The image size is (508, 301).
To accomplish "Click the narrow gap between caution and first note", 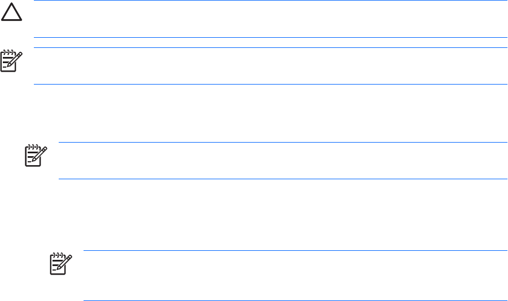I will [271, 43].
